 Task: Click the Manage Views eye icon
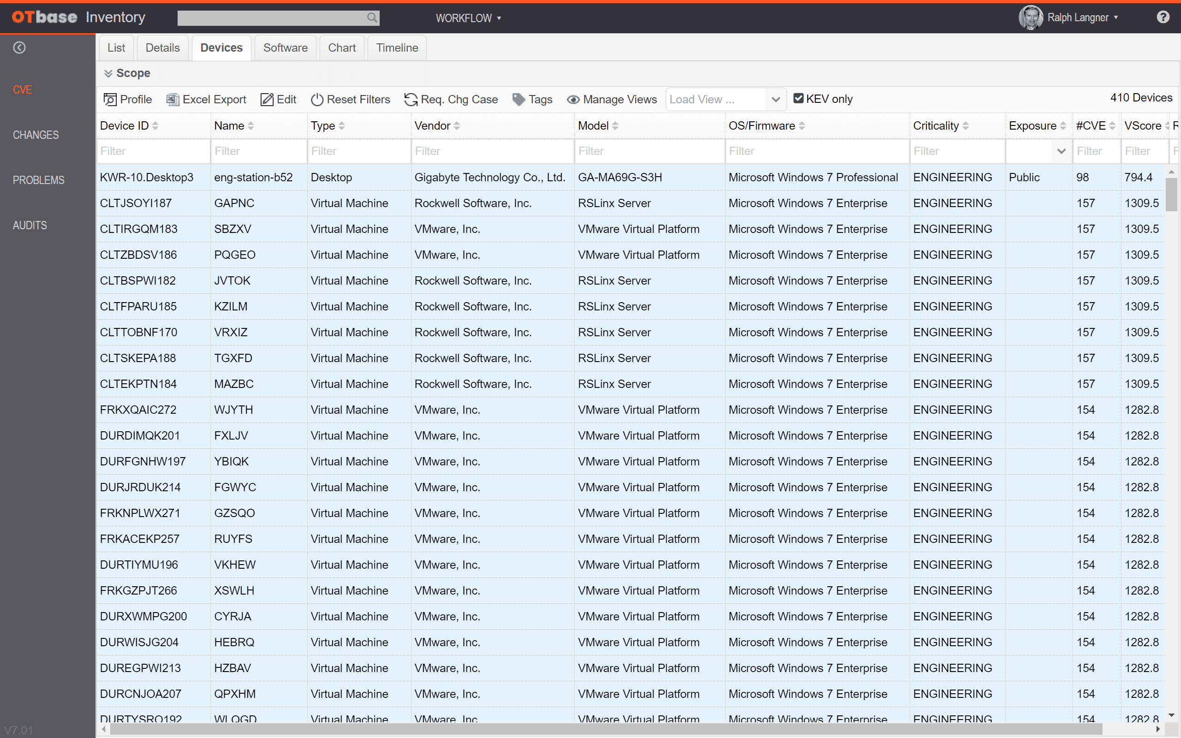(573, 100)
